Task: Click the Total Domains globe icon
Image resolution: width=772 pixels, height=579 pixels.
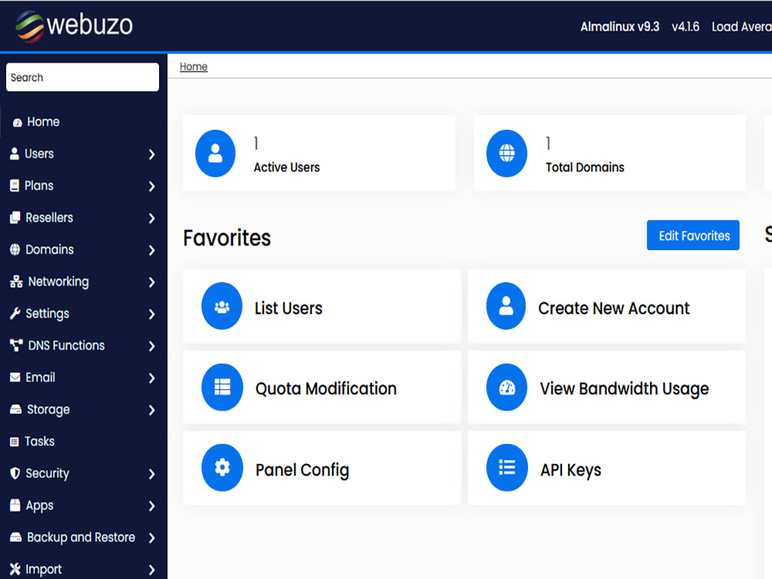Action: [x=506, y=153]
